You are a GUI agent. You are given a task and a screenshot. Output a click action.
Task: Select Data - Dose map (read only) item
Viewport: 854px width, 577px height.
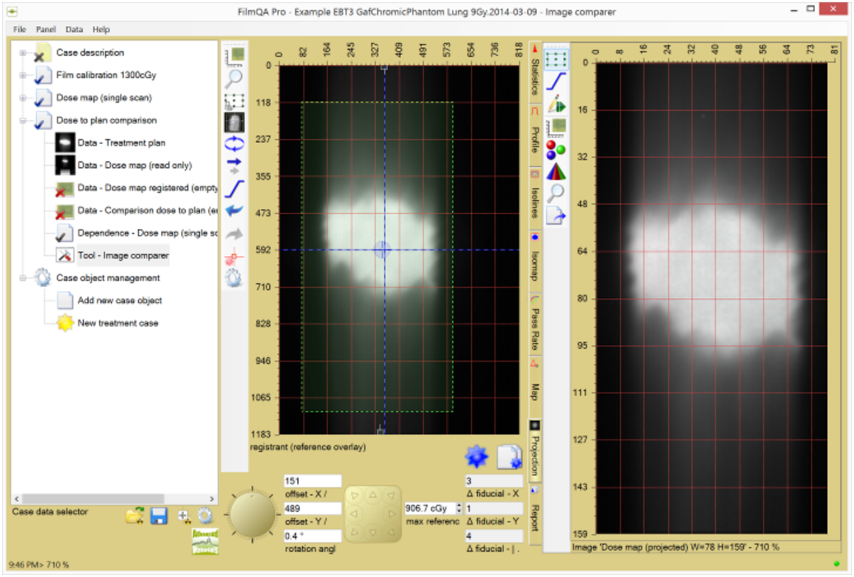click(x=135, y=166)
